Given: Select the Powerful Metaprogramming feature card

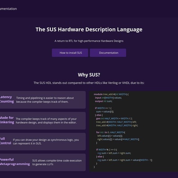Looking at the screenshot, I should click(x=43, y=162).
